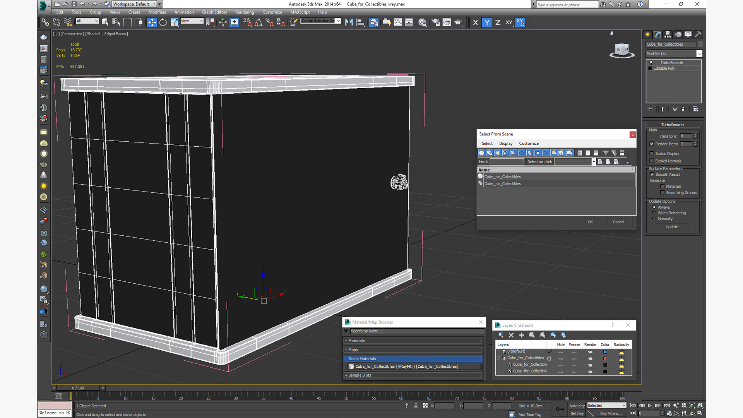Click the Auto Key button
Screen dimensions: 743x418
click(577, 406)
